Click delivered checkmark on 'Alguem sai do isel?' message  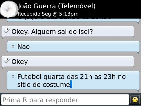pyautogui.click(x=7, y=31)
